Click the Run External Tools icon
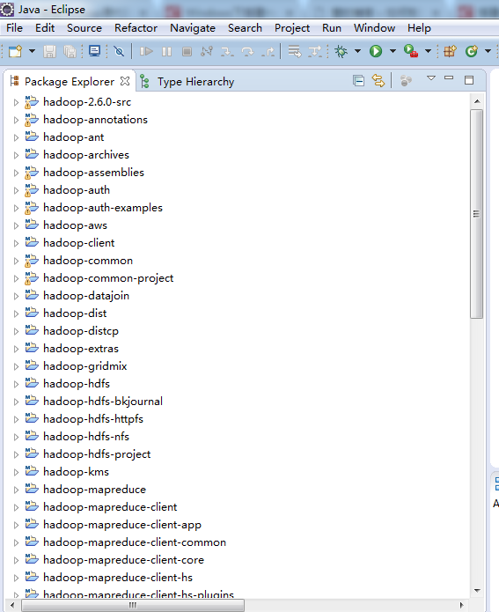Screen dimensions: 499x612 point(411,51)
